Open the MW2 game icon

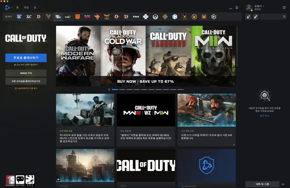[68, 17]
